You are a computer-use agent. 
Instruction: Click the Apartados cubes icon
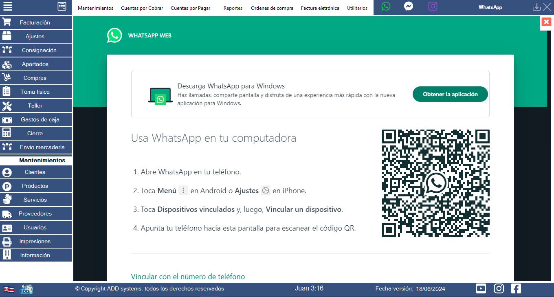pyautogui.click(x=7, y=64)
